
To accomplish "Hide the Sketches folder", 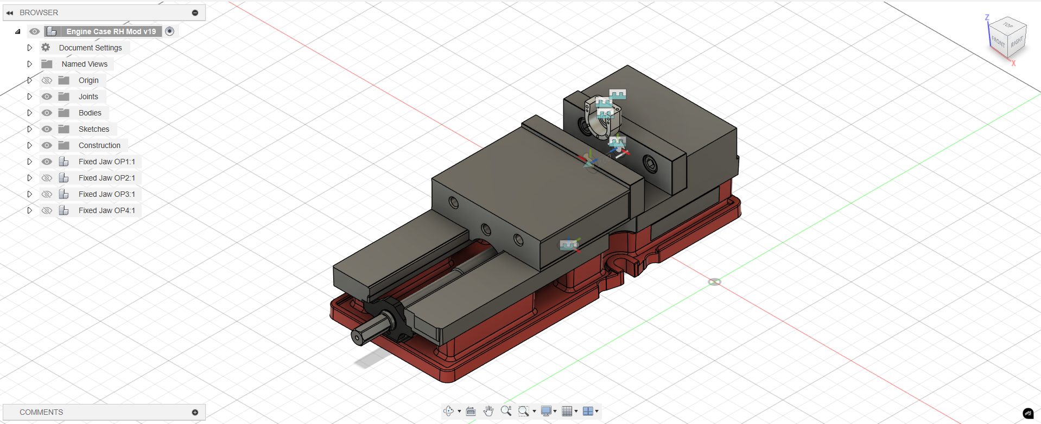I will click(x=47, y=129).
